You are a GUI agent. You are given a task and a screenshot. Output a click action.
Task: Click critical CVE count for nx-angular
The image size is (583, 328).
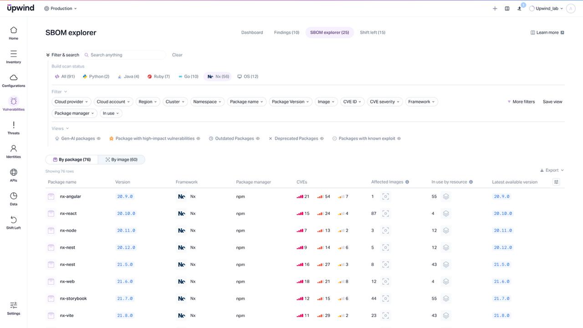coord(303,196)
